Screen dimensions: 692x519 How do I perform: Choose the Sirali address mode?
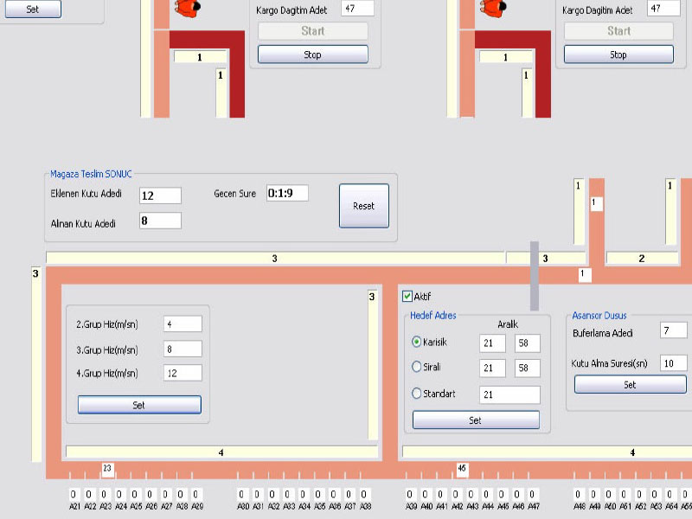coord(417,367)
